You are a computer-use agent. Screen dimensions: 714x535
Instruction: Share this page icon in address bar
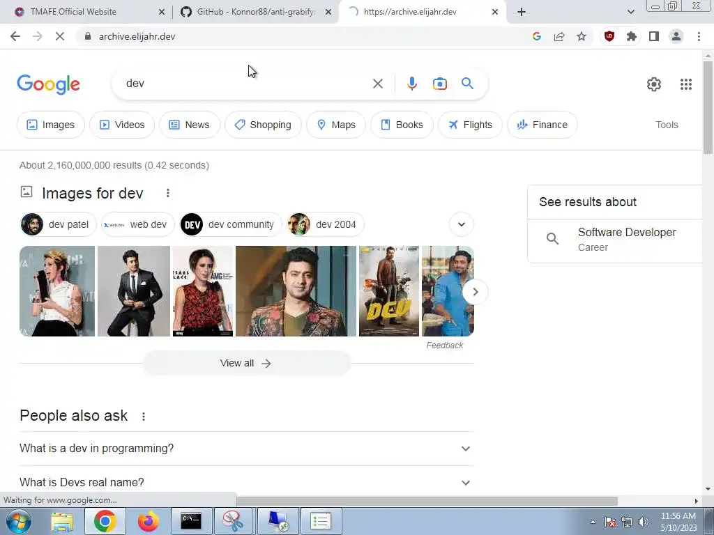click(559, 36)
